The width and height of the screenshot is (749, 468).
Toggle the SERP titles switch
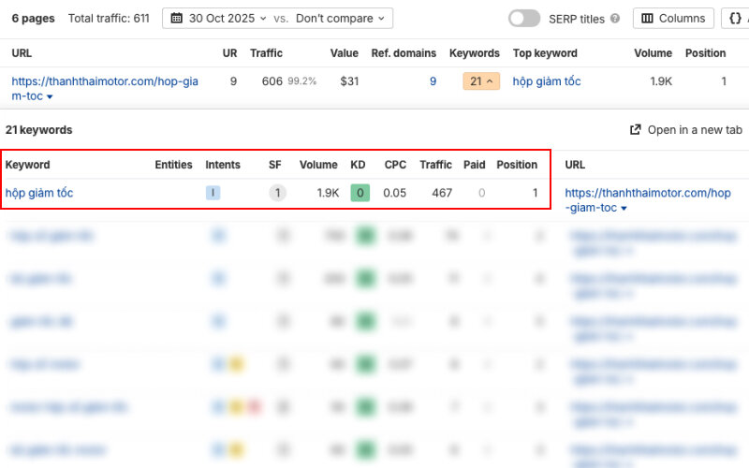coord(524,19)
